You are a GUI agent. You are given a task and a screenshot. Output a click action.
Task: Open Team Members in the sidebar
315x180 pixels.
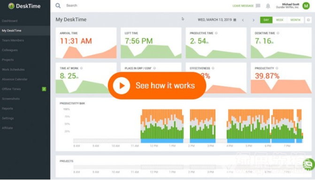click(x=13, y=40)
